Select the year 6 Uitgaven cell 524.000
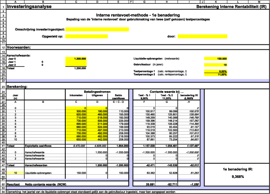This screenshot has width=270, height=194. [97, 127]
